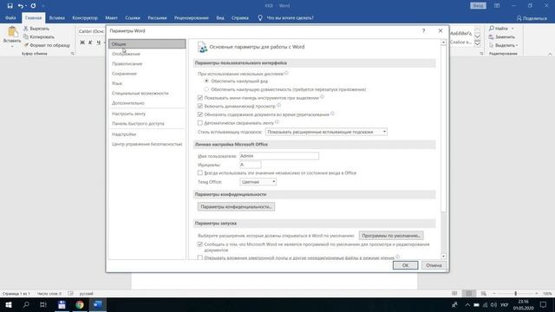The height and width of the screenshot is (312, 555).
Task: Click 'Программы по умолчанию...' button
Action: coord(391,236)
